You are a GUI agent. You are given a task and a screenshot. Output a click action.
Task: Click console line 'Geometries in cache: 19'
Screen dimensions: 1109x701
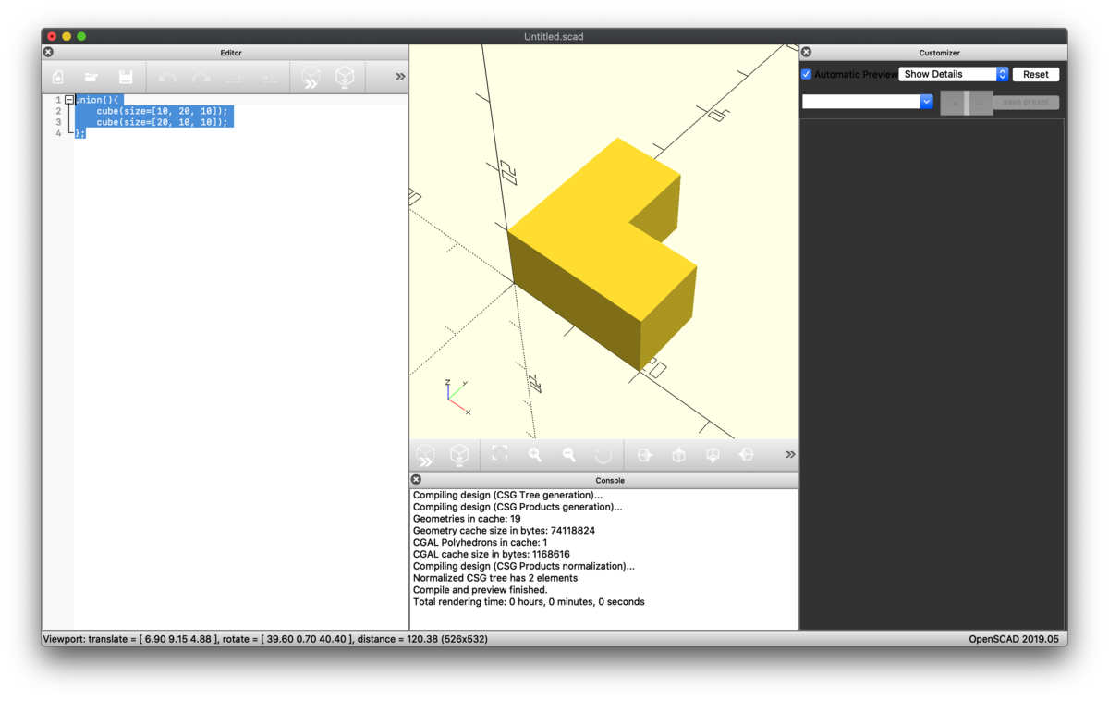pos(467,519)
